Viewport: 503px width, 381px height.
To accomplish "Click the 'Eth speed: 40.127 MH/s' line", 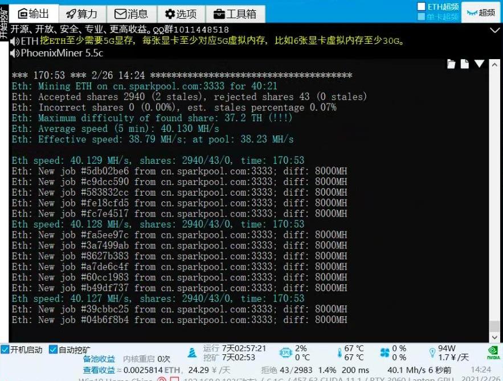I will pyautogui.click(x=158, y=299).
